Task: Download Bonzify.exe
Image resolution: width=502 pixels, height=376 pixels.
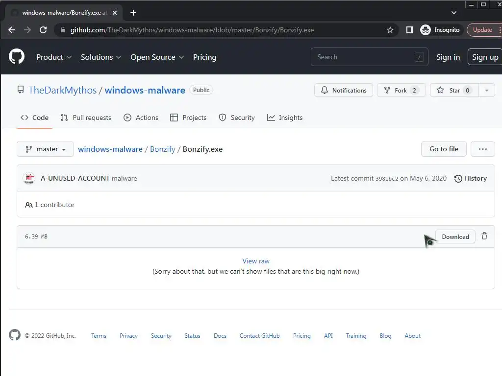Action: tap(455, 236)
